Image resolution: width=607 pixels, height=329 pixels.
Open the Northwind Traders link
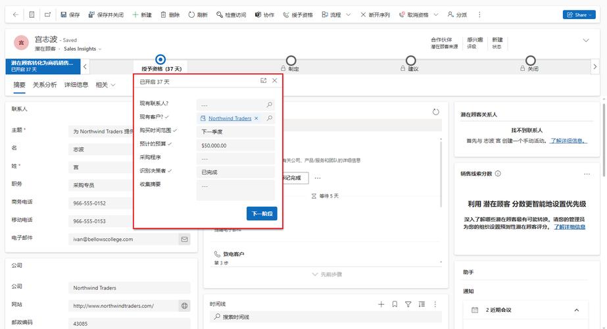(x=230, y=118)
